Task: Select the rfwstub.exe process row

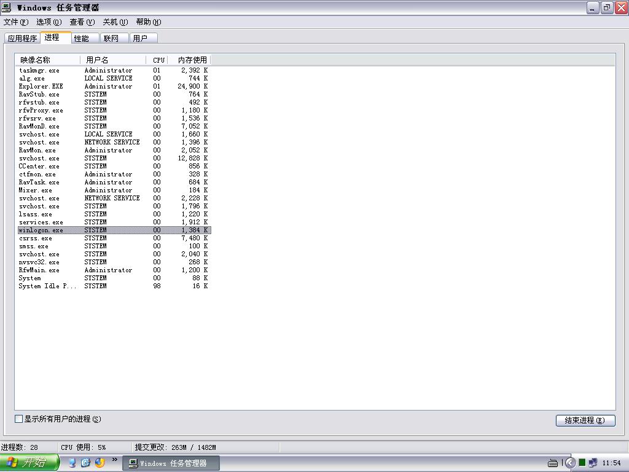Action: [114, 103]
